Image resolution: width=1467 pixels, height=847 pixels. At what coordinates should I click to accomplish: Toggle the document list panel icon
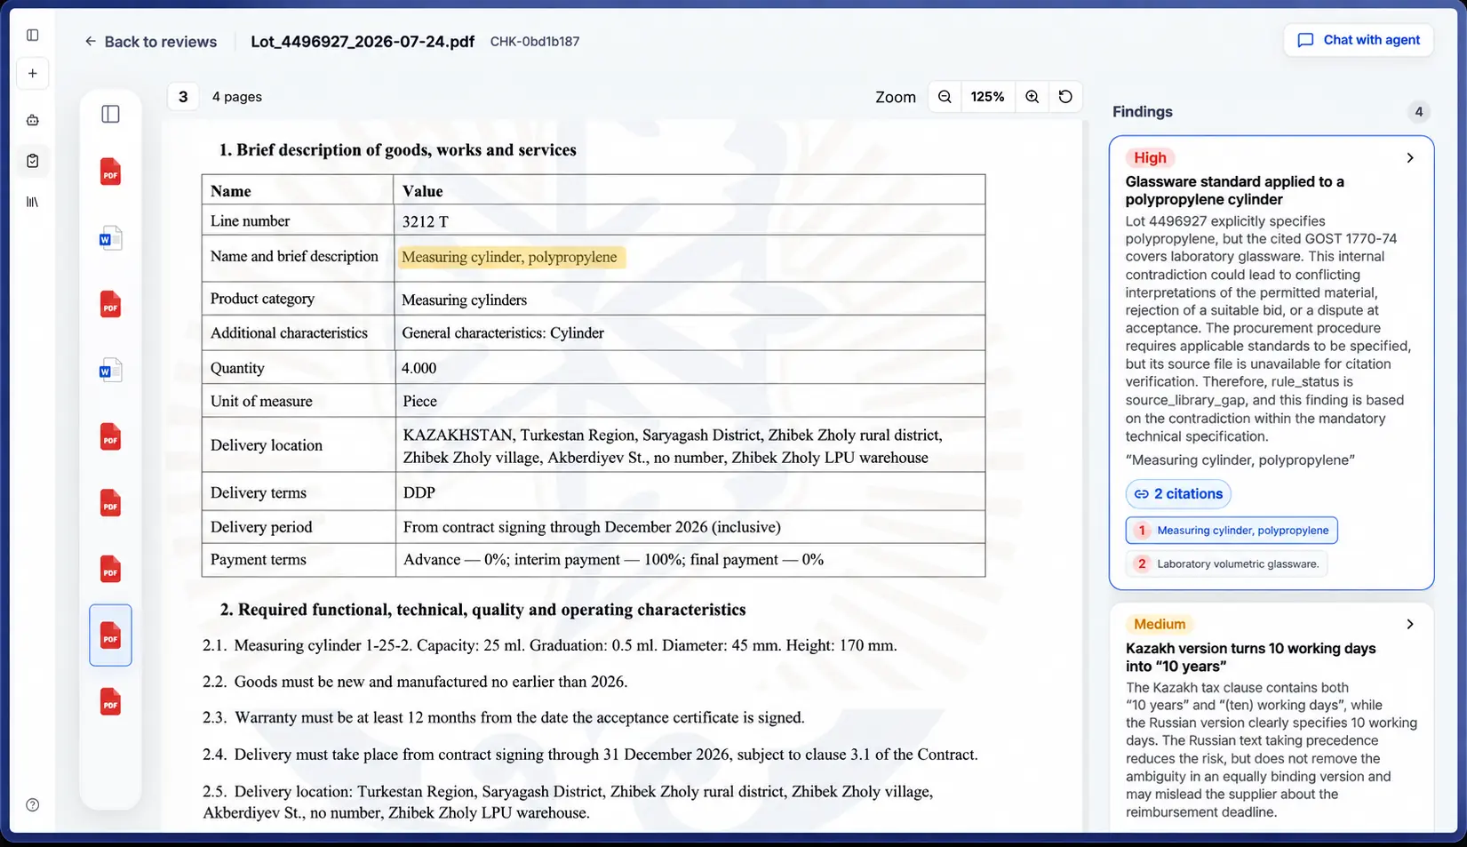(x=110, y=114)
